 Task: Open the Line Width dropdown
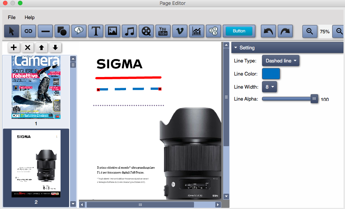coord(269,87)
